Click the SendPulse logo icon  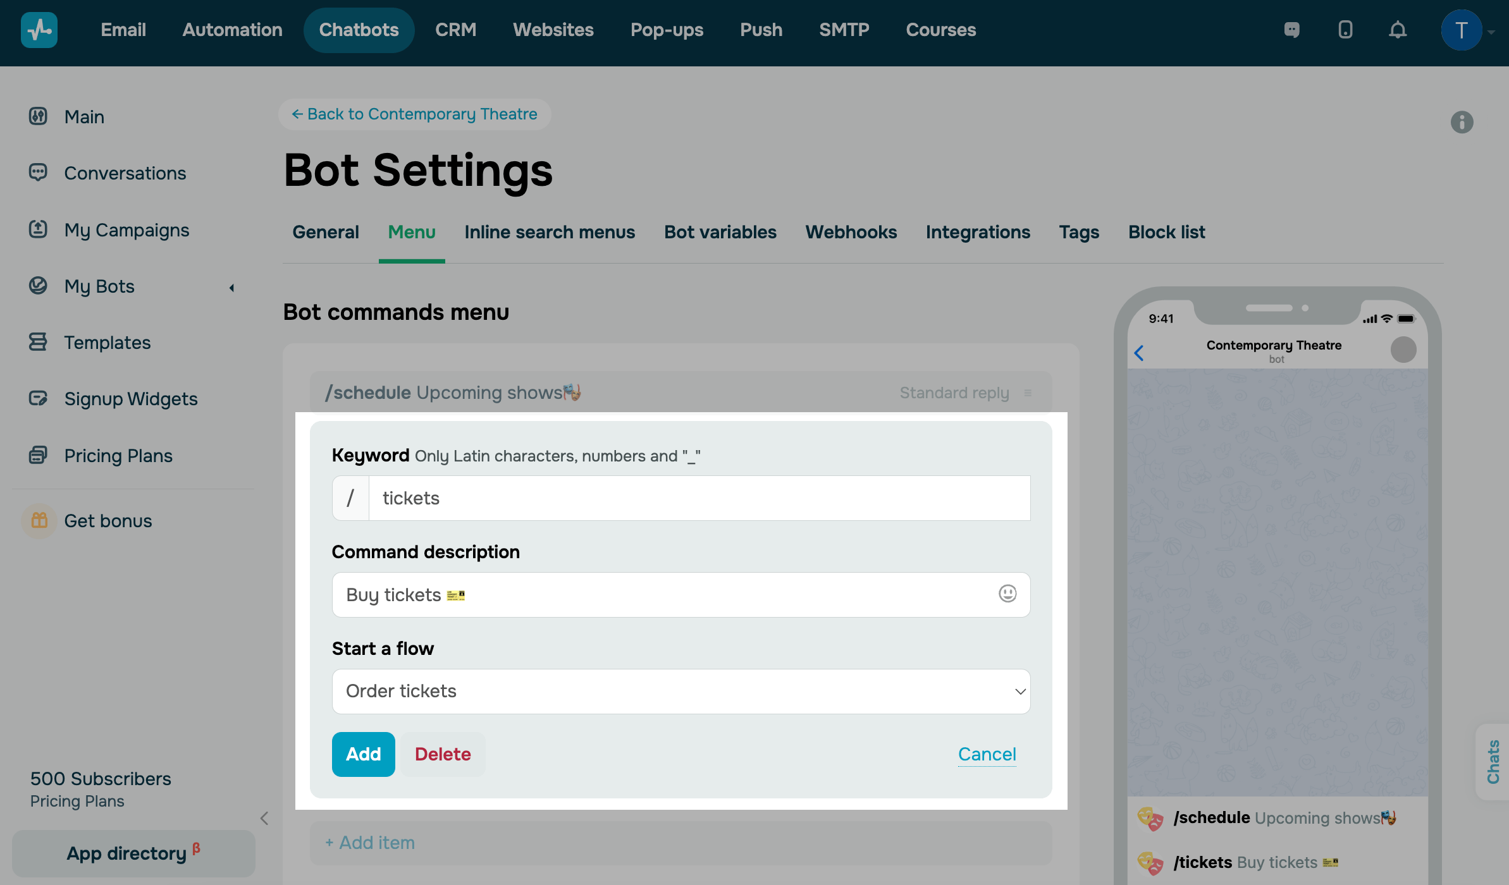39,30
